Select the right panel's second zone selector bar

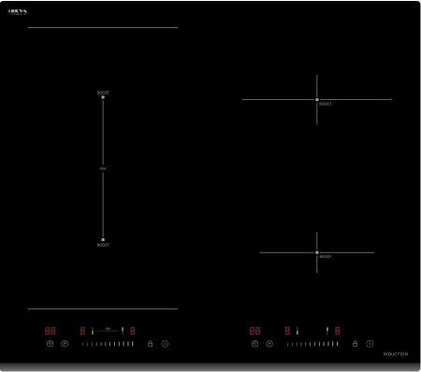tap(327, 331)
